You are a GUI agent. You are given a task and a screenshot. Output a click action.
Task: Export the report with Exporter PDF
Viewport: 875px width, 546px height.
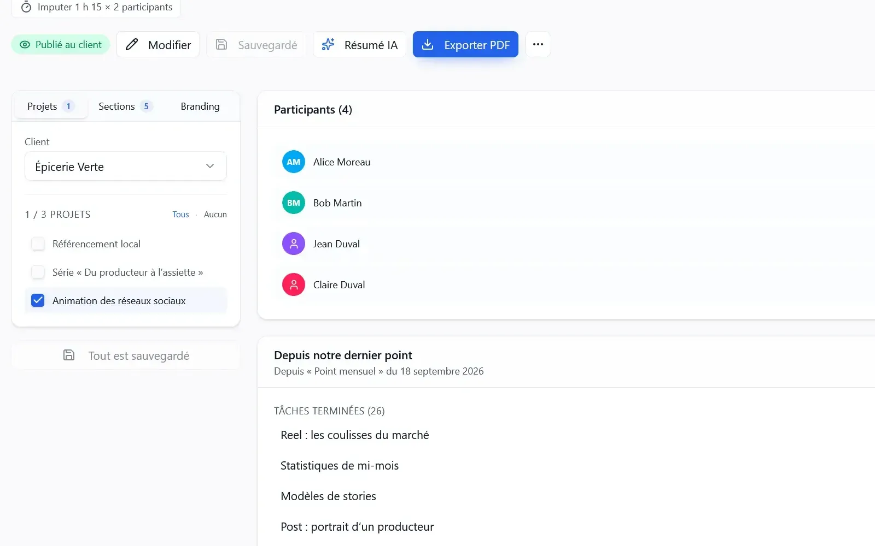tap(465, 45)
